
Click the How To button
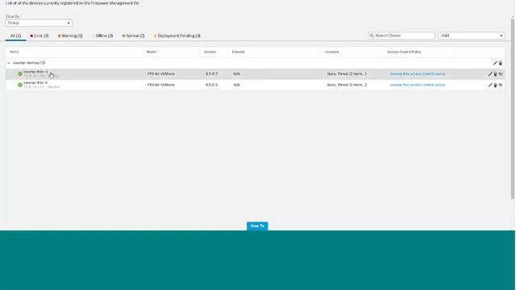(x=257, y=226)
